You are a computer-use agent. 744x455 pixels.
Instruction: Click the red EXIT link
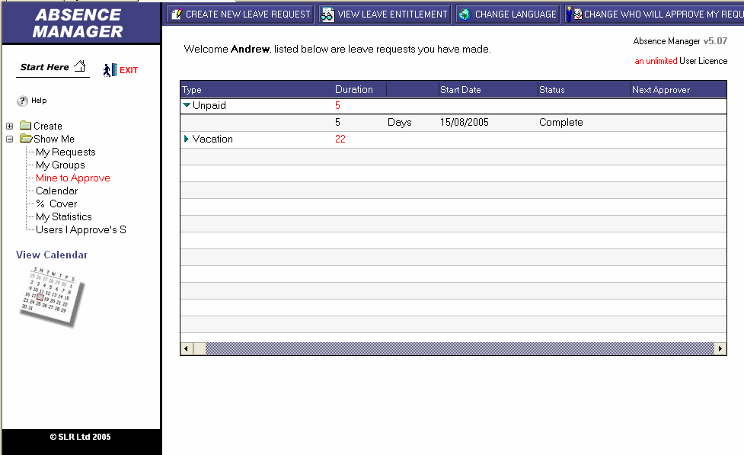[x=129, y=70]
